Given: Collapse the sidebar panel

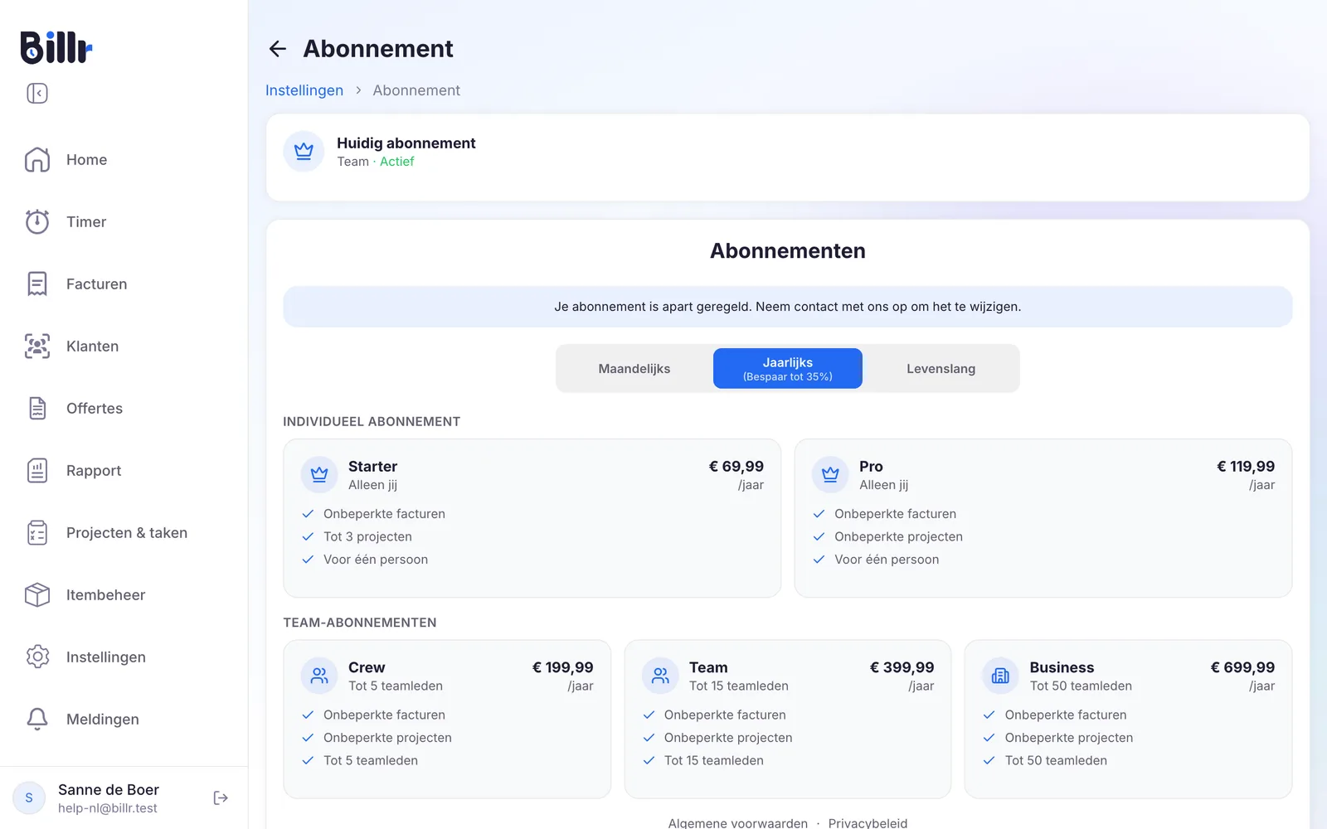Looking at the screenshot, I should click(37, 93).
